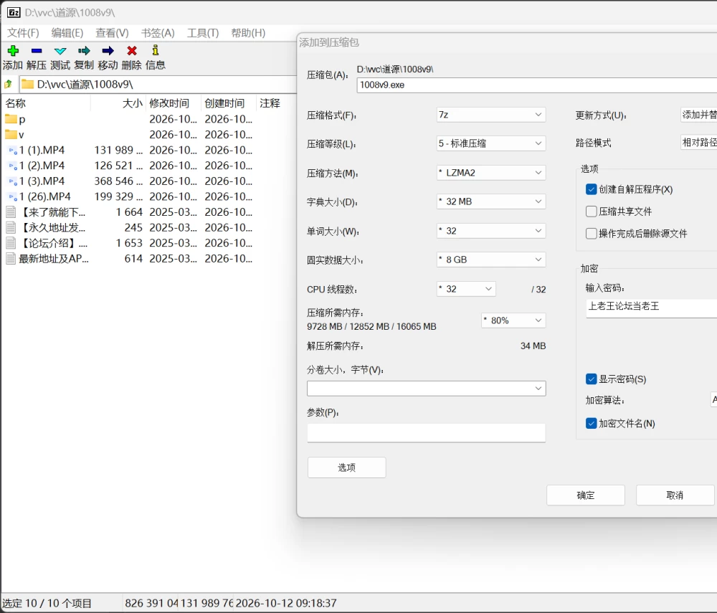
Task: Click the Copy (复制) arrow icon
Action: 84,50
